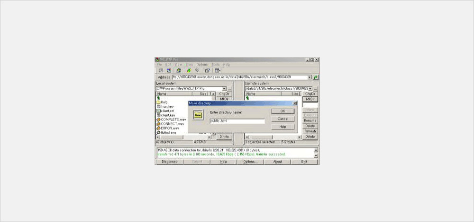Open the Sites menu

pyautogui.click(x=189, y=64)
